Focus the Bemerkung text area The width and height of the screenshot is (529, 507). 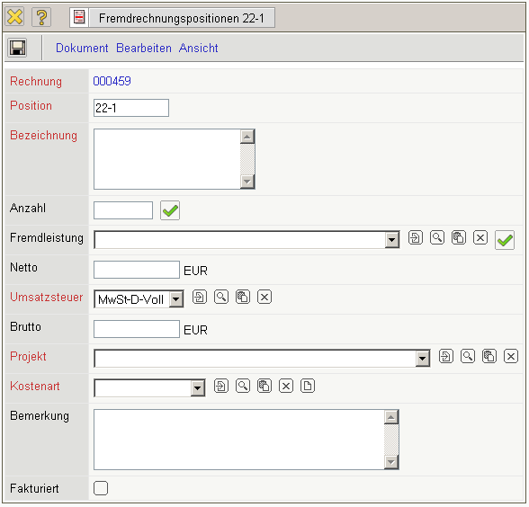coord(239,440)
